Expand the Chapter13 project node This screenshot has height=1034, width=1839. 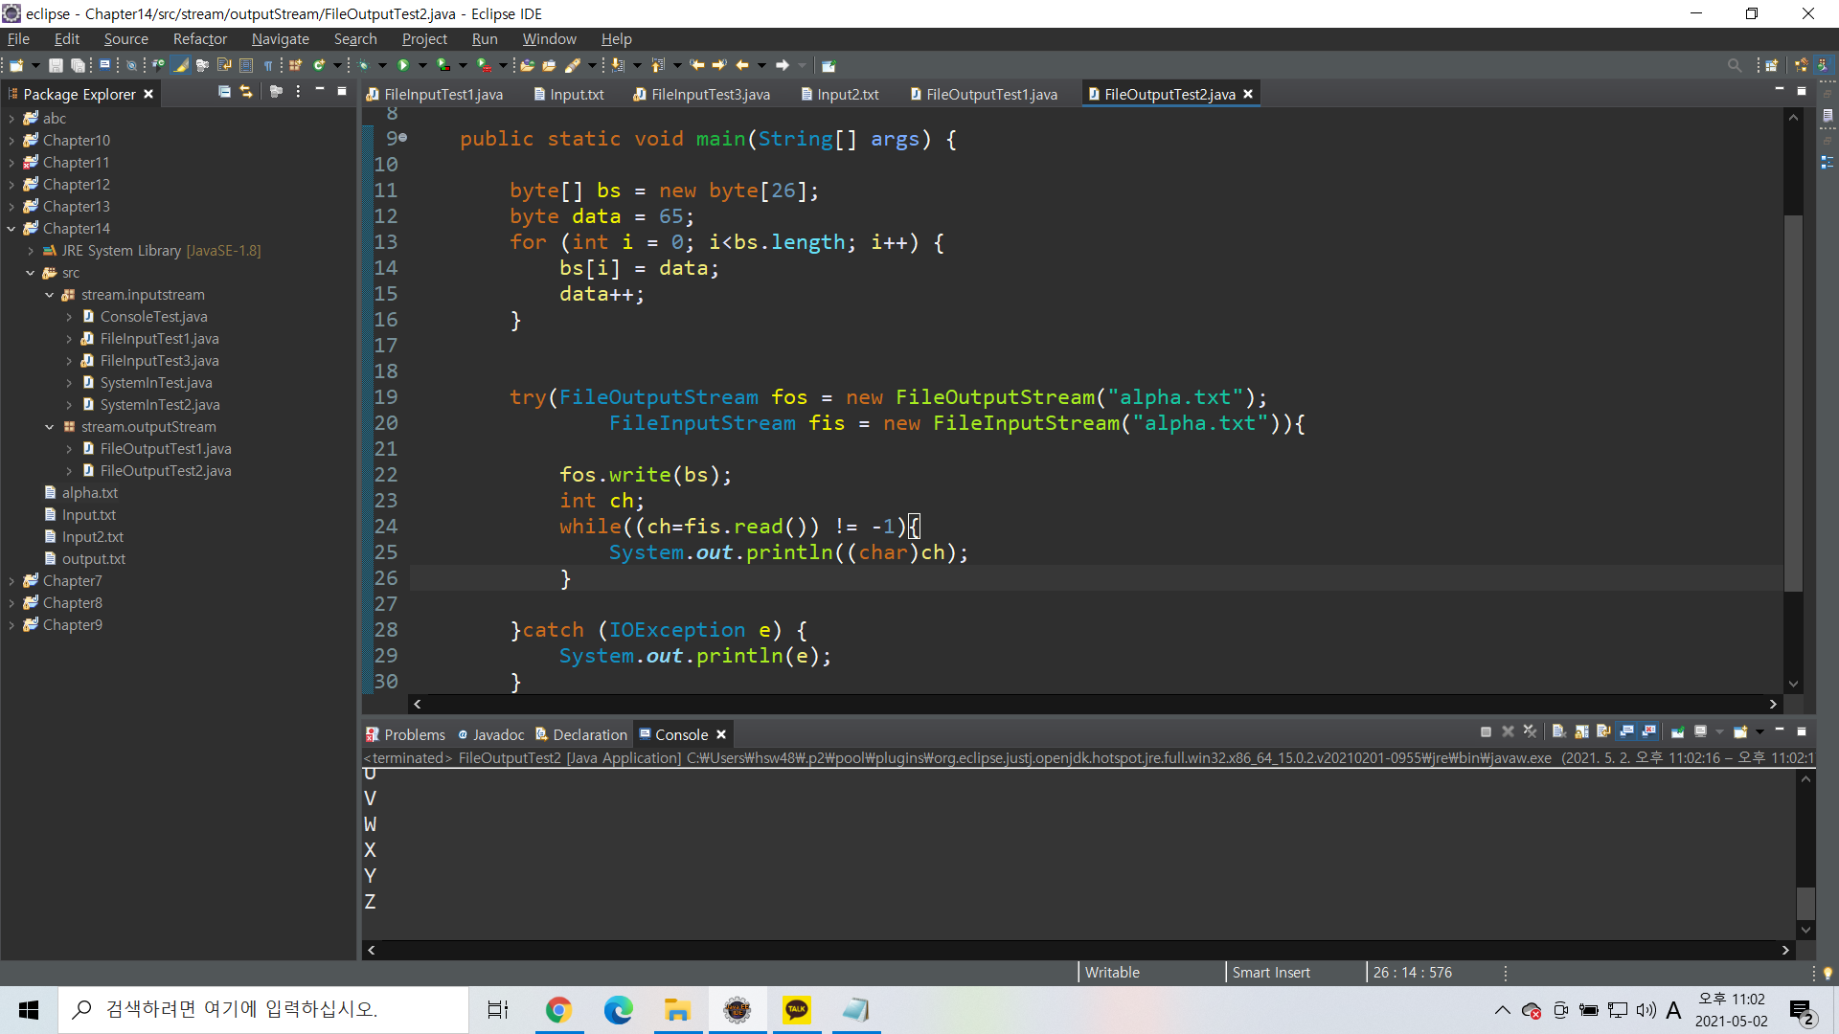(11, 207)
